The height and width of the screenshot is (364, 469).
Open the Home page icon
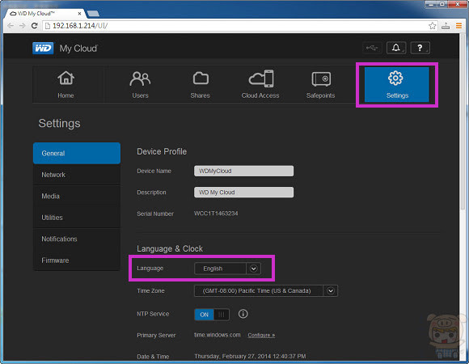[x=65, y=85]
